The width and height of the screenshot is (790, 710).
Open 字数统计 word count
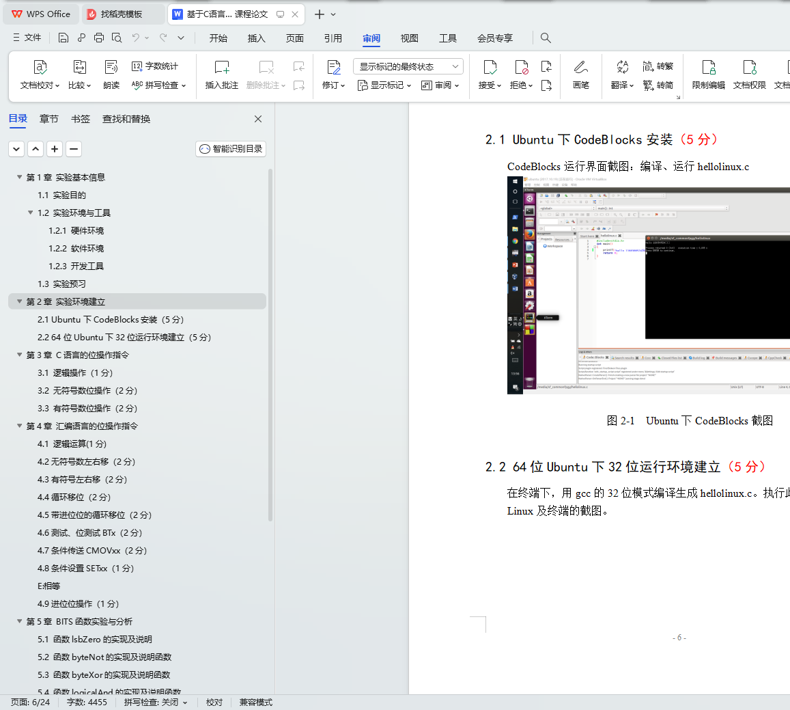(155, 66)
